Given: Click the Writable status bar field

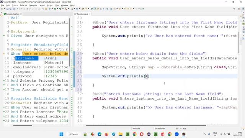Looking at the screenshot, I should coord(136,128).
